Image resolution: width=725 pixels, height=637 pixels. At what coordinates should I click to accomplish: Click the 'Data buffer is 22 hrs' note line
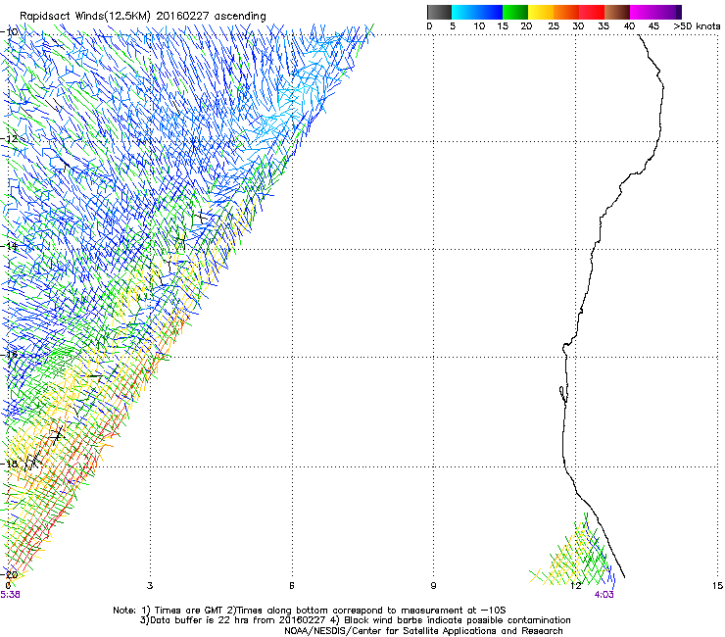(355, 620)
